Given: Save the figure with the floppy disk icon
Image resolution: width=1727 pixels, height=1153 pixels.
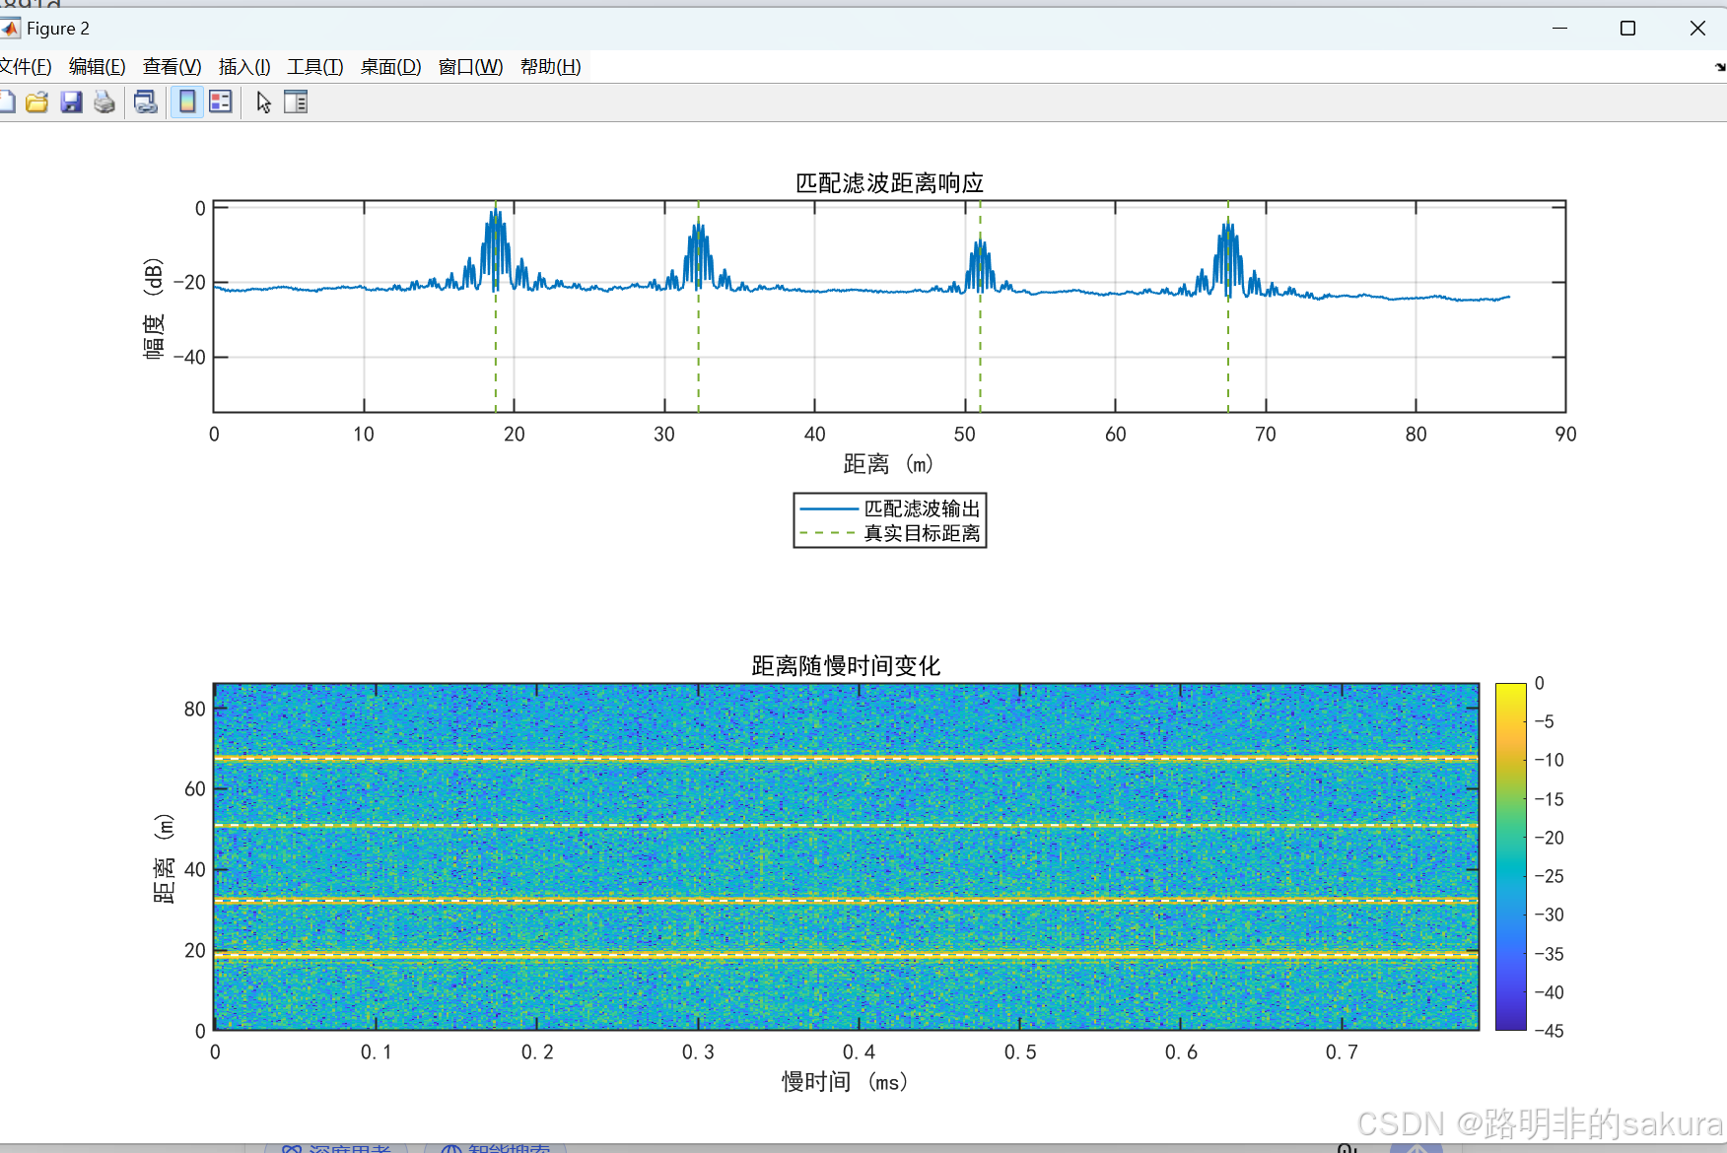Looking at the screenshot, I should (71, 102).
